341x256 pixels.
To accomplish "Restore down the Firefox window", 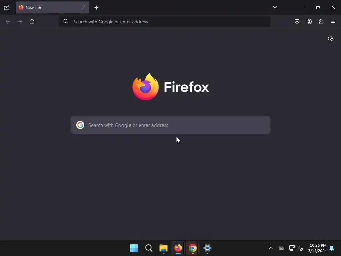I will coord(318,7).
